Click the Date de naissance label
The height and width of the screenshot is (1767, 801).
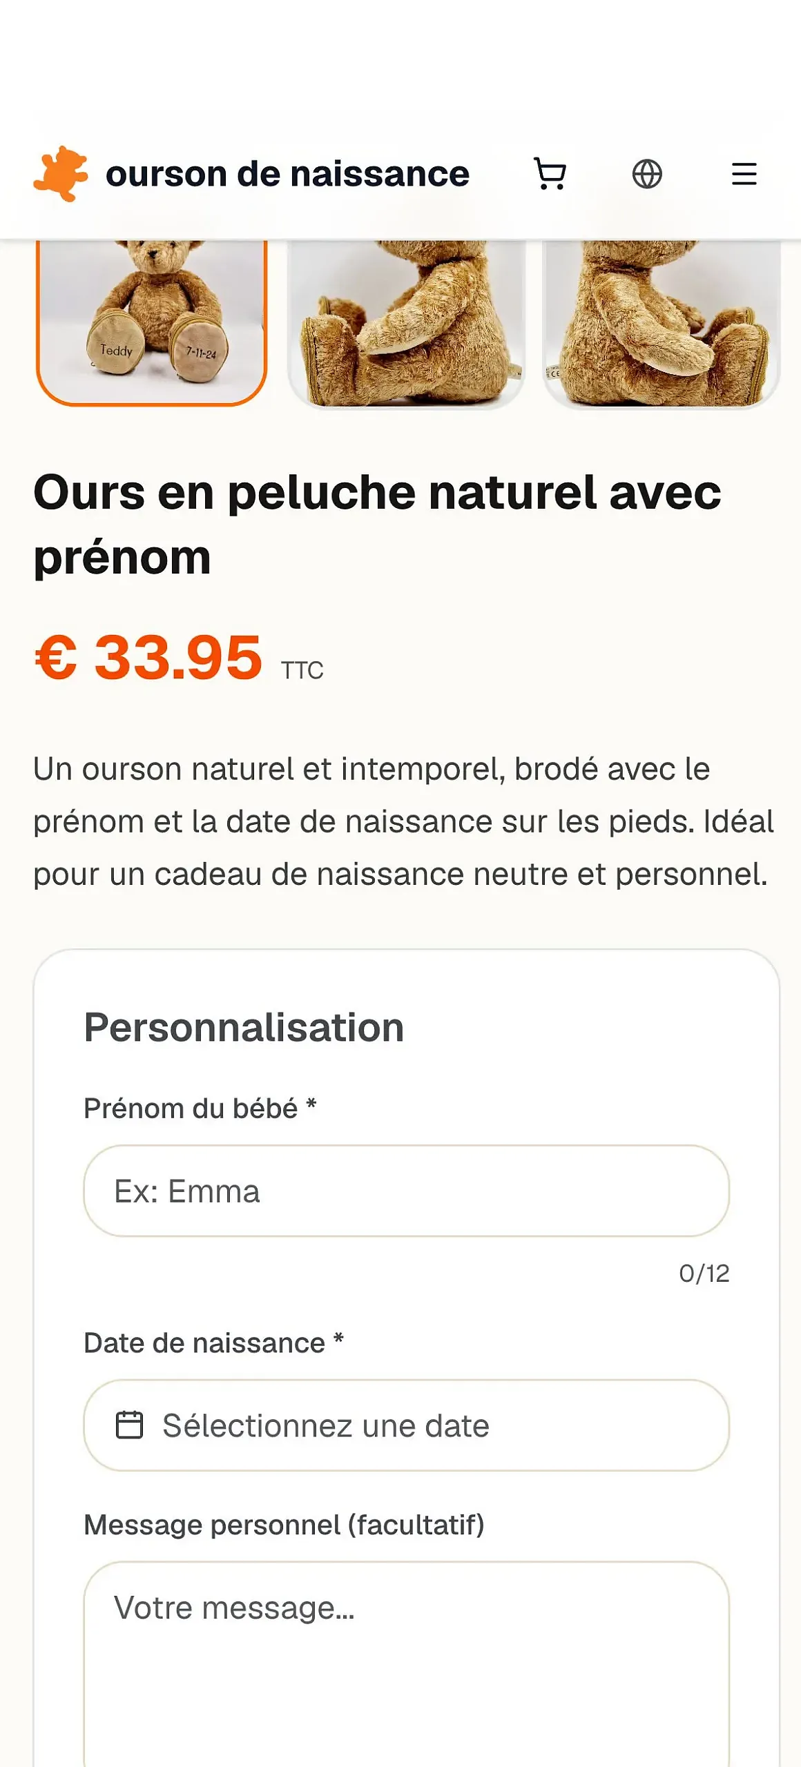click(213, 1343)
